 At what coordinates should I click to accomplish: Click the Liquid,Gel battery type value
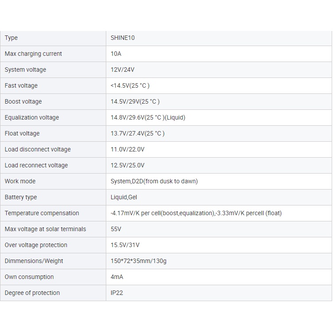pyautogui.click(x=124, y=197)
